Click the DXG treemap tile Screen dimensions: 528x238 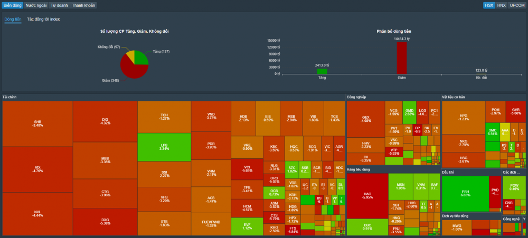pyautogui.click(x=105, y=222)
